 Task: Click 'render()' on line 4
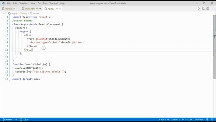(21, 28)
